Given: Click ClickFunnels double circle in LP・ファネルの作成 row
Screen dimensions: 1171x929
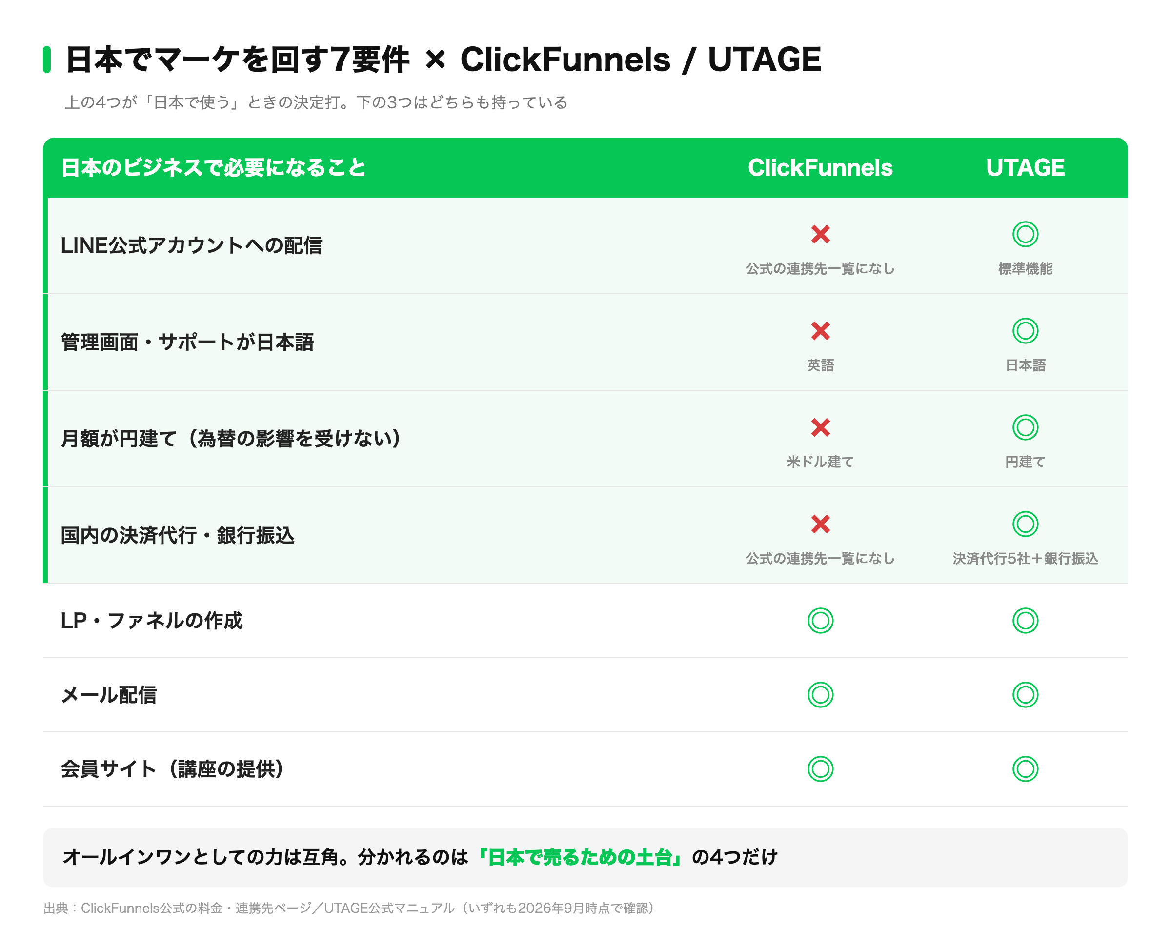Looking at the screenshot, I should pyautogui.click(x=820, y=621).
